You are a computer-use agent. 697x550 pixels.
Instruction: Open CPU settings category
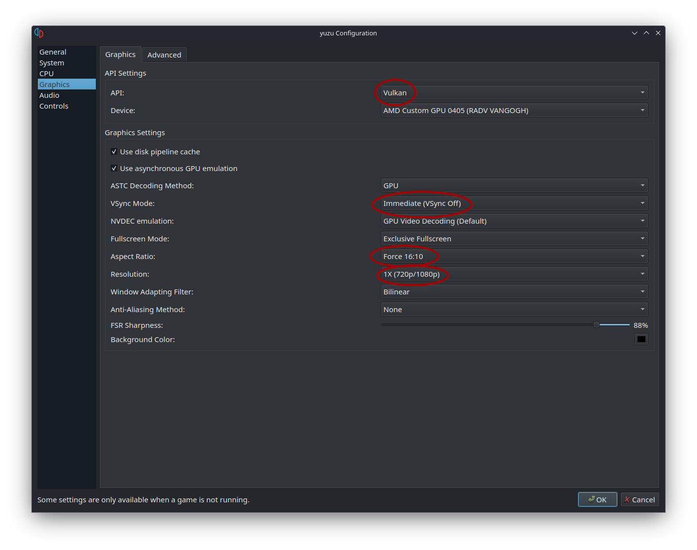pyautogui.click(x=66, y=74)
